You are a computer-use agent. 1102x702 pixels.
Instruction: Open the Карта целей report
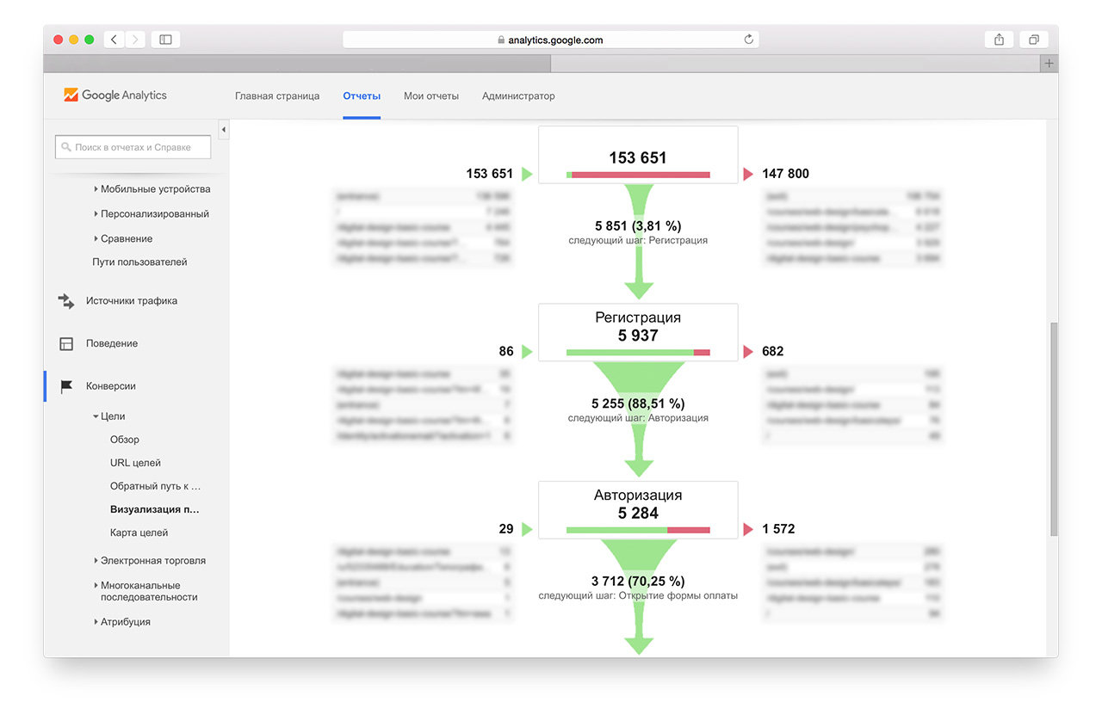(x=139, y=533)
